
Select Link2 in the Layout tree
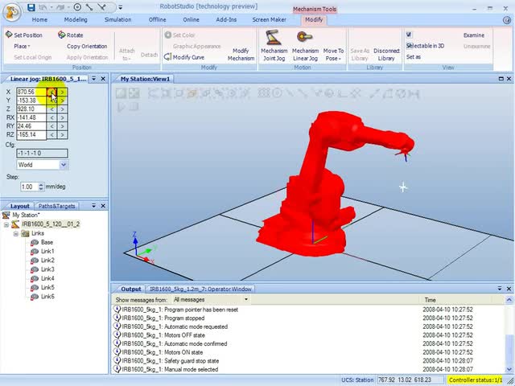[x=43, y=261]
